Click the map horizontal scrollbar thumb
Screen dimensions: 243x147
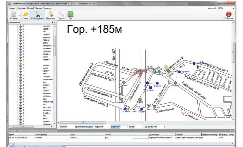click(83, 123)
